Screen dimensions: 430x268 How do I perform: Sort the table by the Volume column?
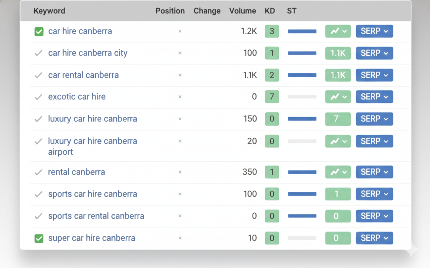[x=243, y=11]
